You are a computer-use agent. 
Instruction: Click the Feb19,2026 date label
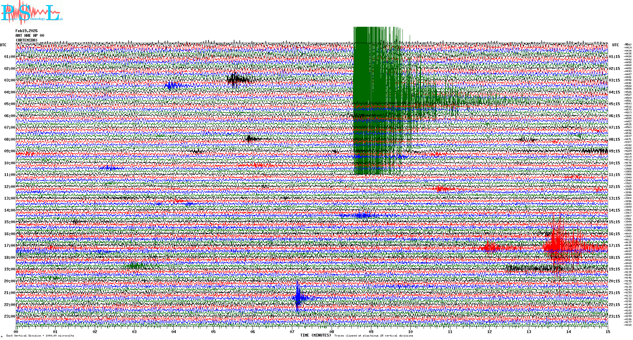(26, 31)
